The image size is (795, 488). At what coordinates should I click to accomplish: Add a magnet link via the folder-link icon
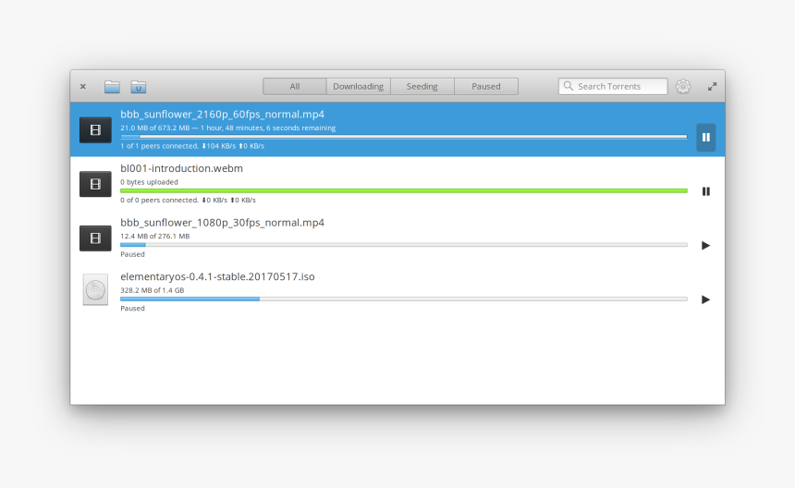point(139,87)
